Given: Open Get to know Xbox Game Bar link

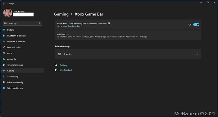Looking at the screenshot, I should (x=69, y=26).
